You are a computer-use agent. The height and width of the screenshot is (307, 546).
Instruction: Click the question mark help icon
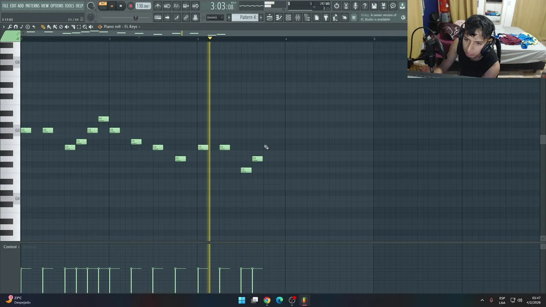click(x=365, y=6)
